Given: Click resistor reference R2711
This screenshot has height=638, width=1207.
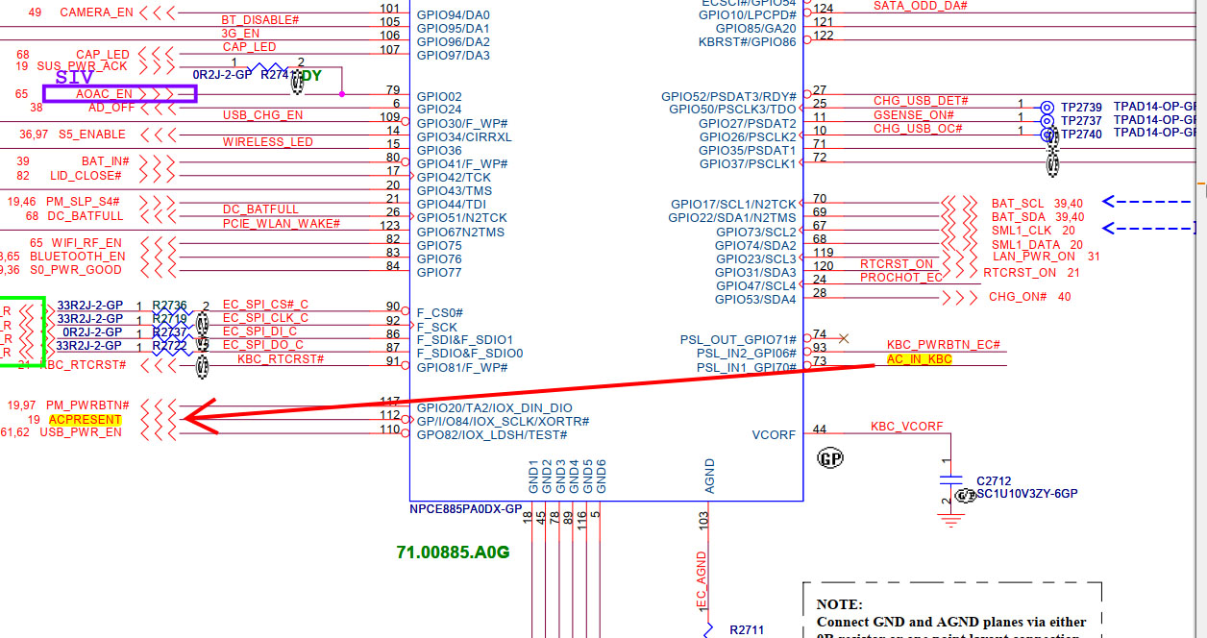Looking at the screenshot, I should click(x=747, y=630).
